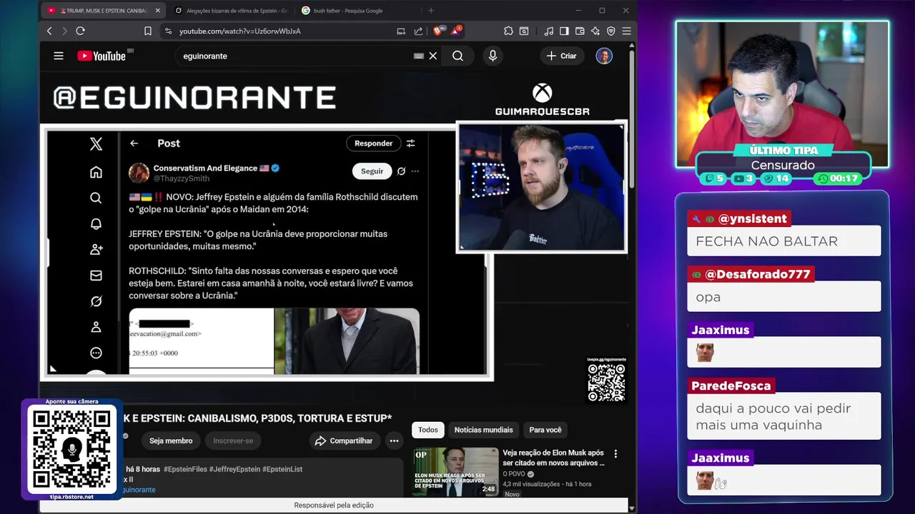Viewport: 915px width, 514px height.
Task: Click the @ynsistent chat username
Action: coord(752,219)
